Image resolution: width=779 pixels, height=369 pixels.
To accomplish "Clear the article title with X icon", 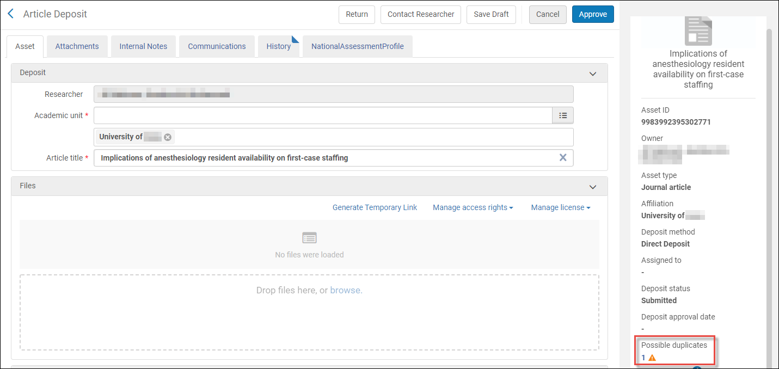I will point(563,158).
